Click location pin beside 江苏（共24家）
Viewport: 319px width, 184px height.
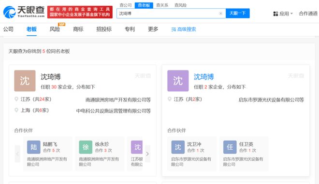pos(16,99)
